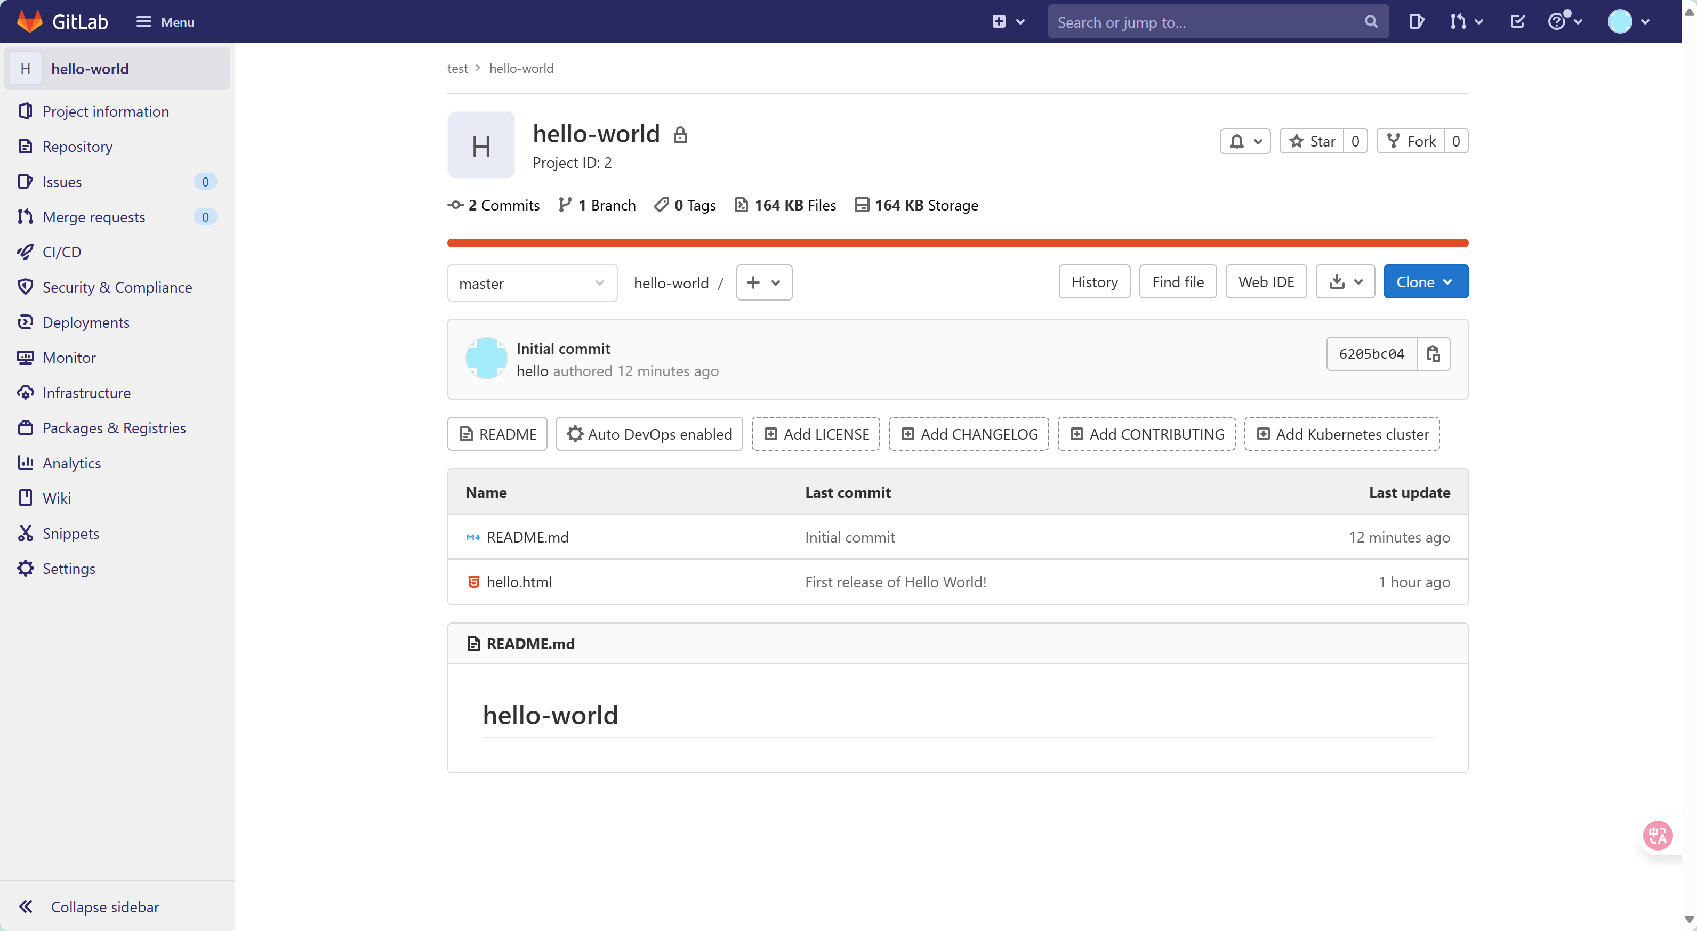Click the Monitor icon in sidebar
The image size is (1697, 931).
coord(25,358)
